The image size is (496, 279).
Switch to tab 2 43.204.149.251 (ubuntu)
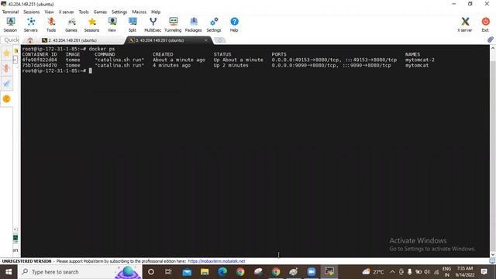tap(73, 40)
